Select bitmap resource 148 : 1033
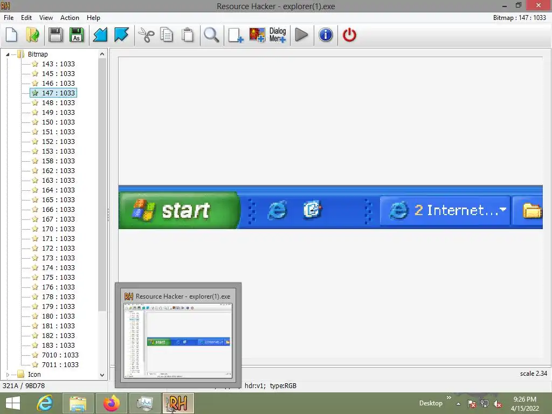 [58, 102]
